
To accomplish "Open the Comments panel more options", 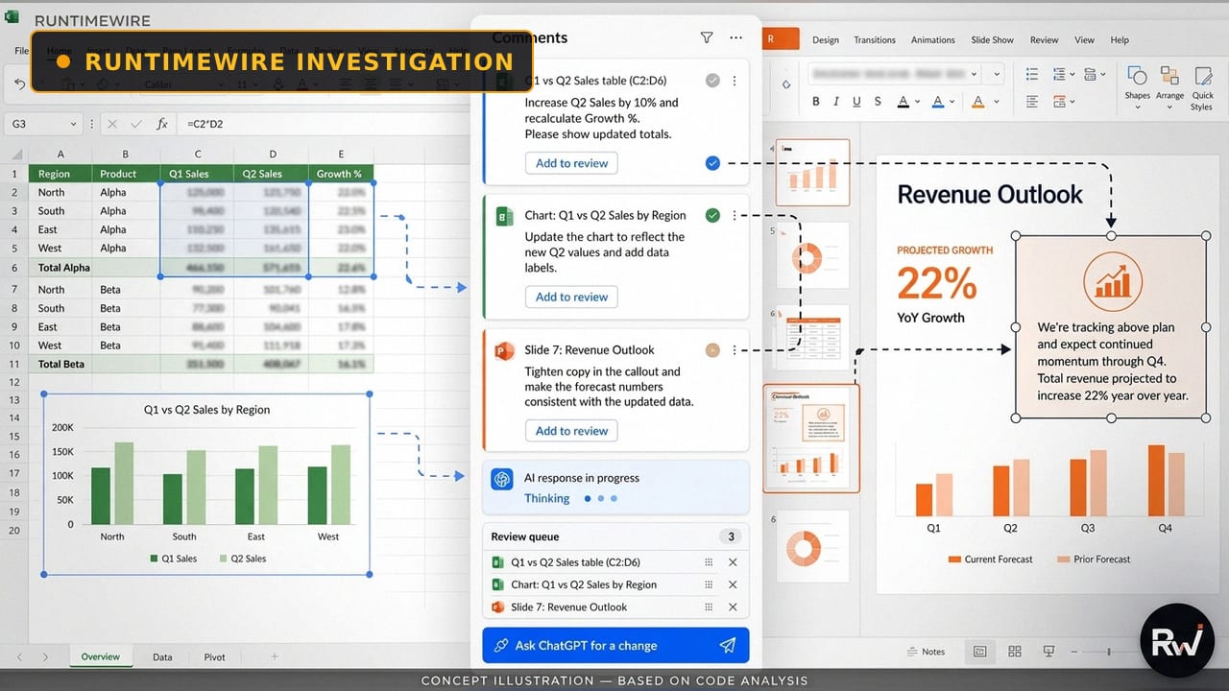I will click(735, 37).
